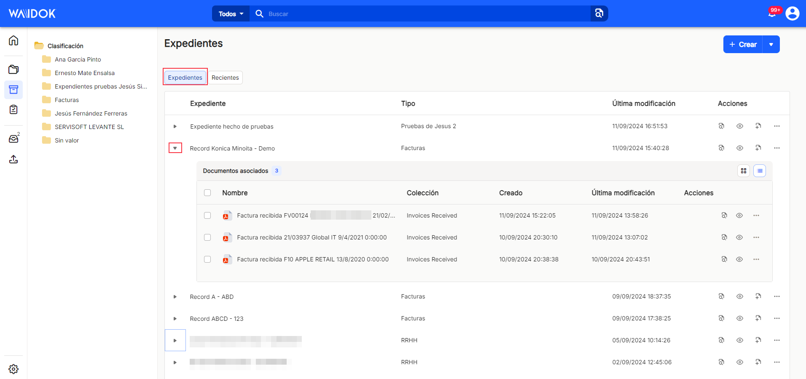Click PDF icon of Factura 21/03937 Global IT

227,237
